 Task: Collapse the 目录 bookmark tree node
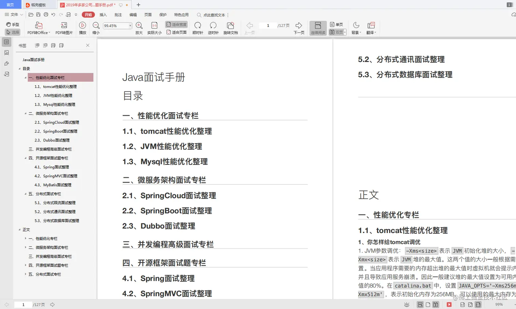pos(19,69)
